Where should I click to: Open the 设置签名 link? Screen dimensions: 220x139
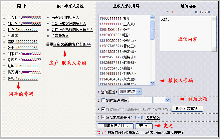153,117
